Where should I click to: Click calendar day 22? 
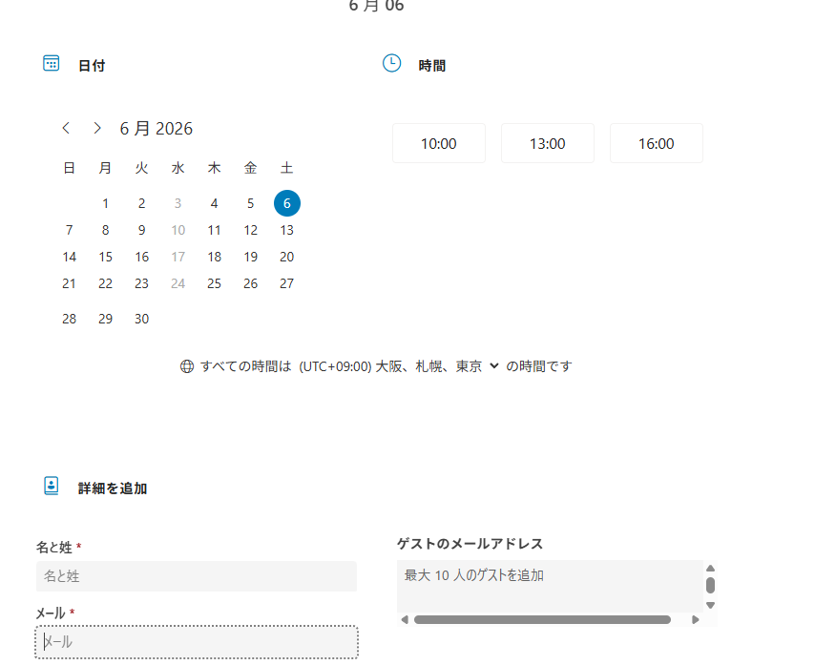106,283
